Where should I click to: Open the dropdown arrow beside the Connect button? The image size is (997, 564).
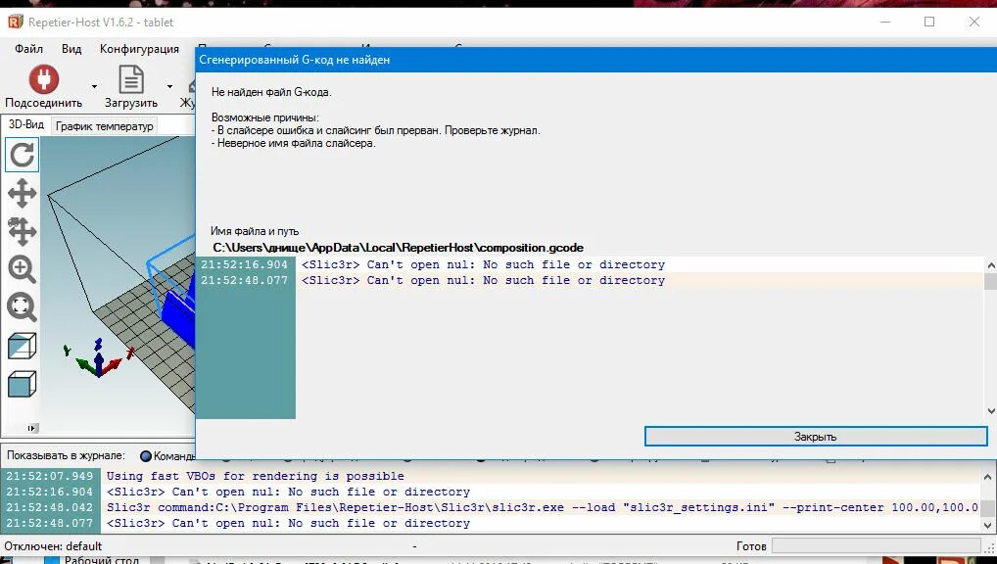tap(94, 86)
